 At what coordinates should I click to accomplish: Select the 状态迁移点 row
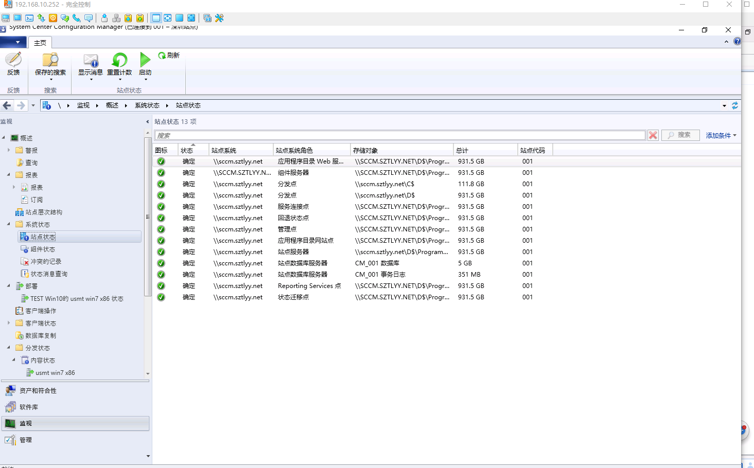tap(447, 297)
